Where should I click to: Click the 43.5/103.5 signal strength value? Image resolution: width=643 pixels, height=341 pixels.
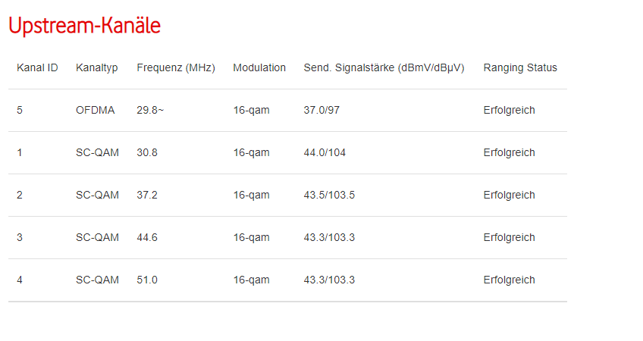(x=329, y=195)
